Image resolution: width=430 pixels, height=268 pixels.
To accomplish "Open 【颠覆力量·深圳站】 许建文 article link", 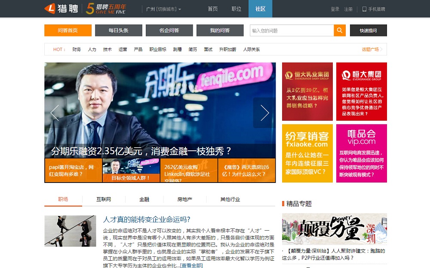I will tap(334, 254).
